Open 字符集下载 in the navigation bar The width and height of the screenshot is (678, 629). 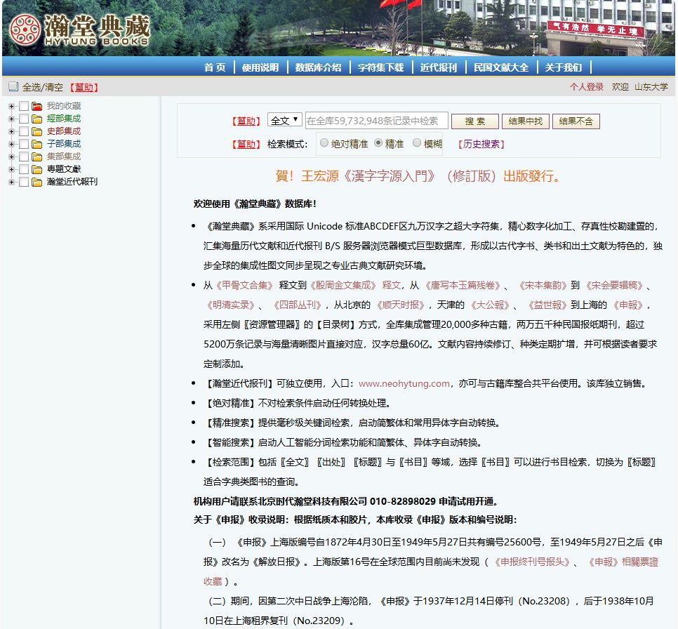click(x=381, y=67)
